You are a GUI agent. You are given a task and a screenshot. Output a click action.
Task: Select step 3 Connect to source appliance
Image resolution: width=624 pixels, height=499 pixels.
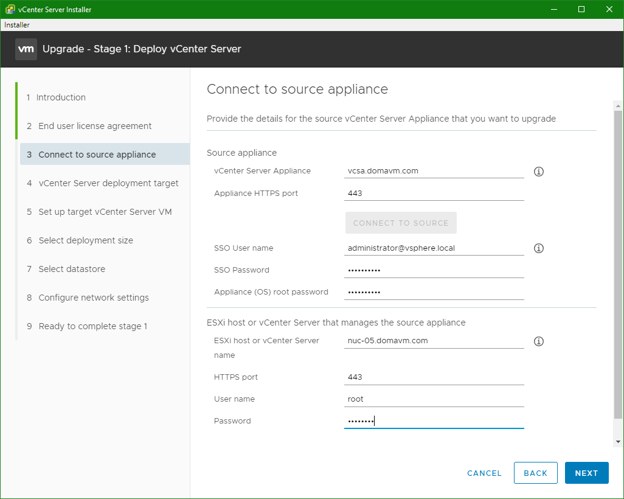click(x=105, y=154)
